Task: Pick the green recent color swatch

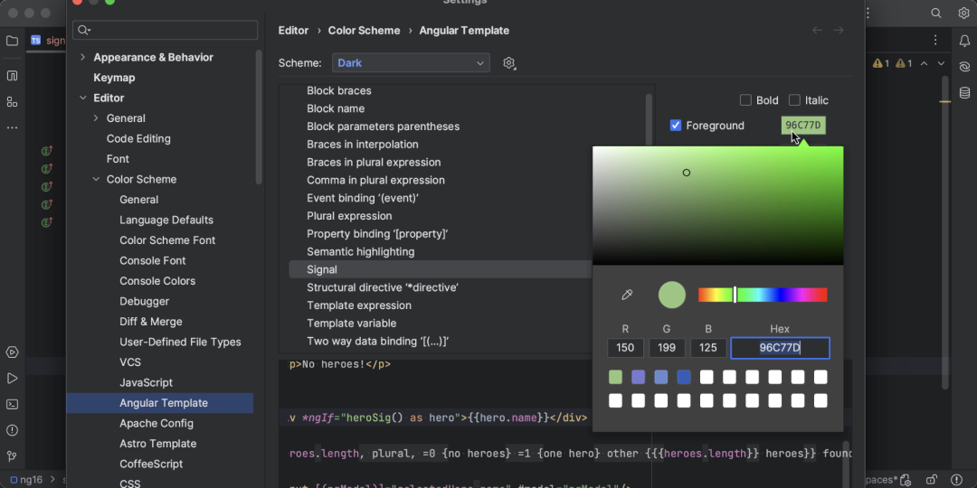Action: pyautogui.click(x=615, y=377)
